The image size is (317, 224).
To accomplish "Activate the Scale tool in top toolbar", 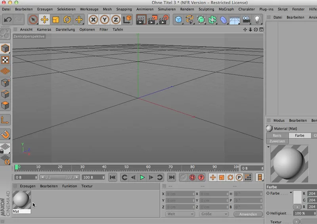I will 55,20.
